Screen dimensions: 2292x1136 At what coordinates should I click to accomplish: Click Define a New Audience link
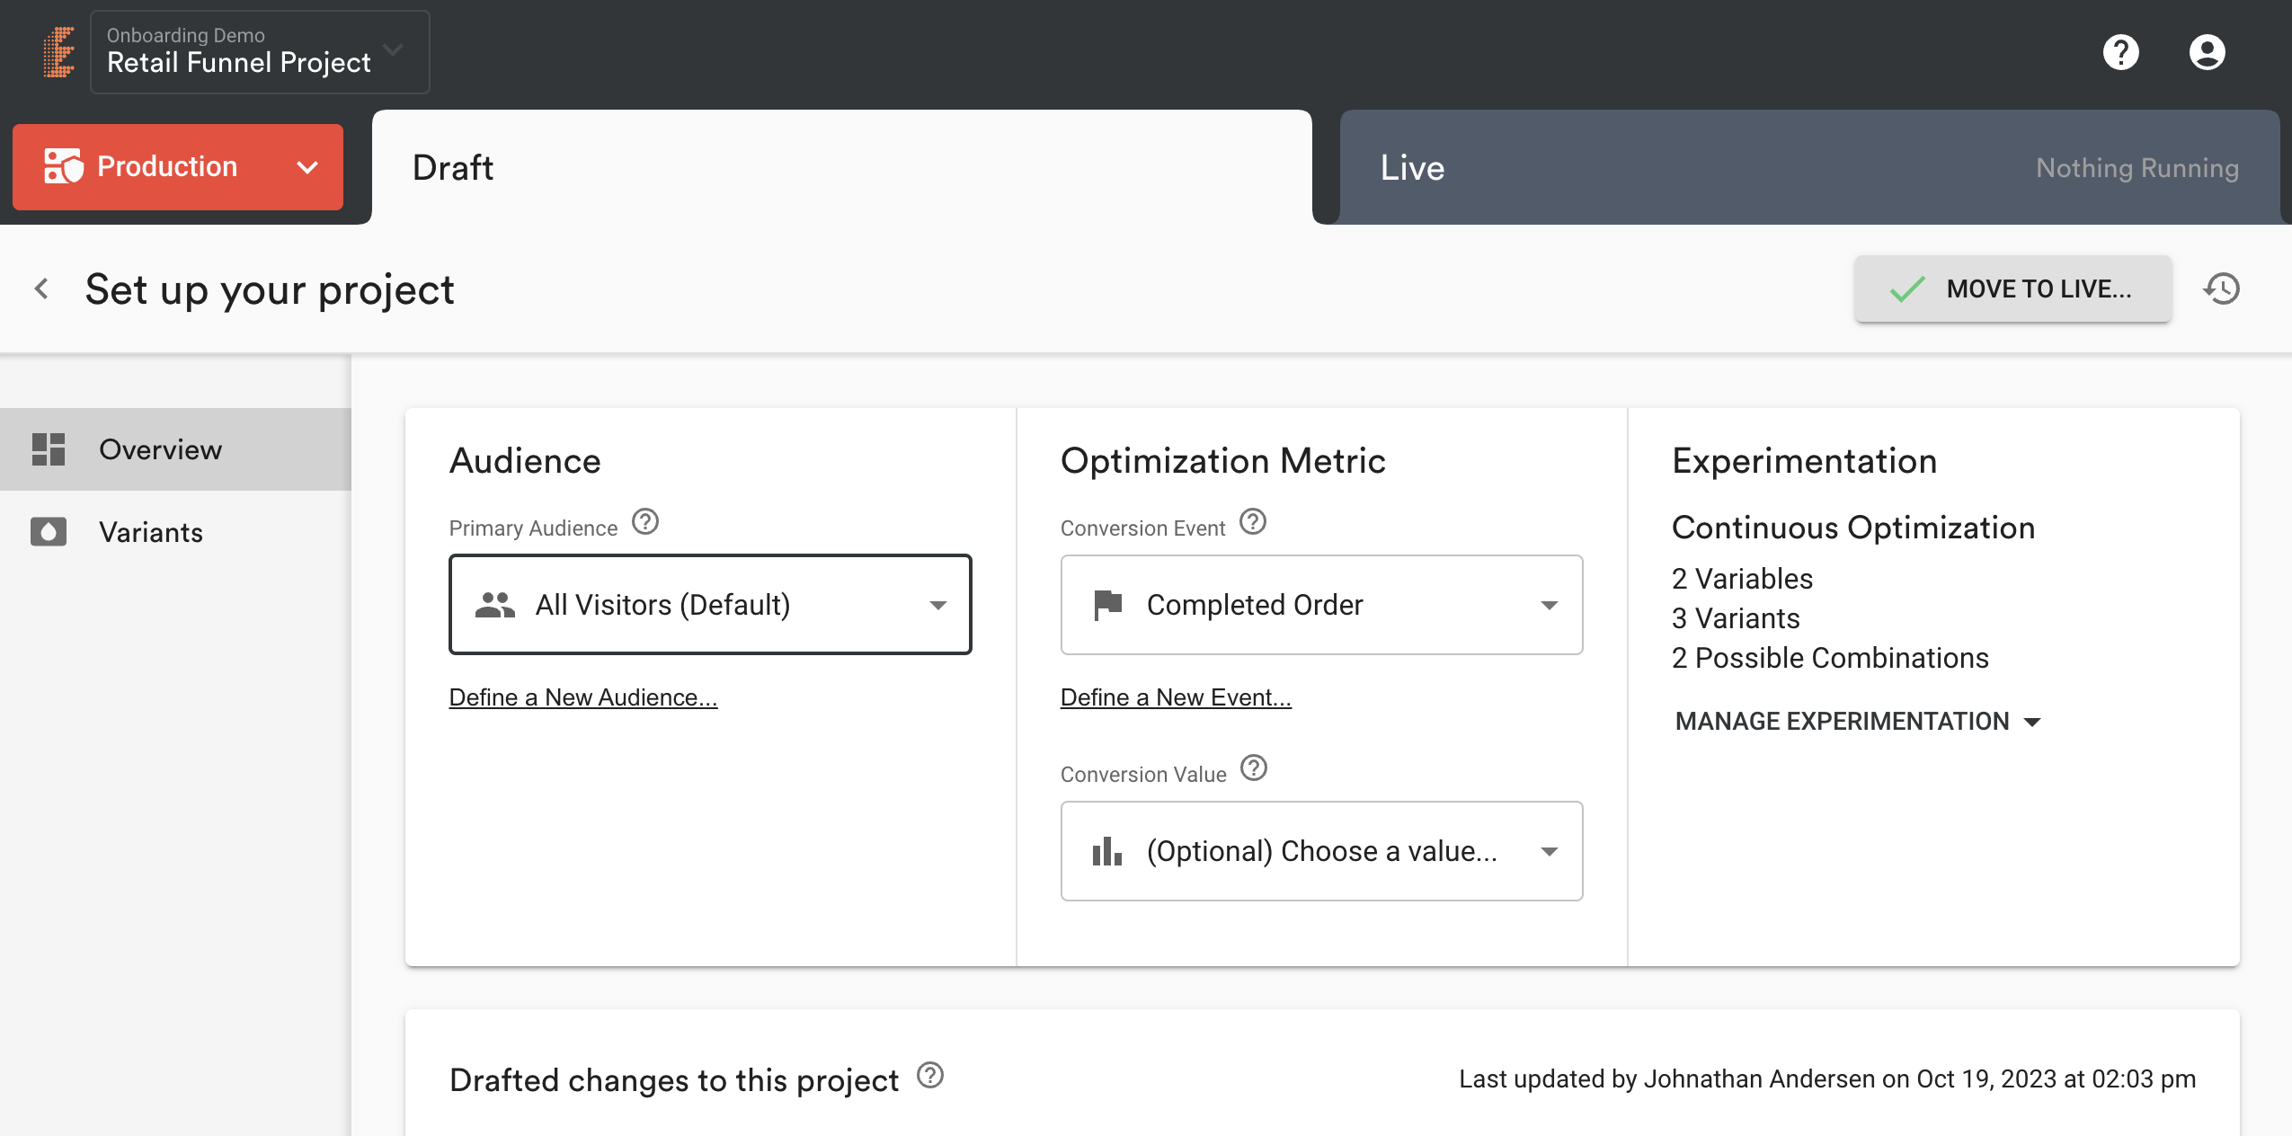click(583, 697)
